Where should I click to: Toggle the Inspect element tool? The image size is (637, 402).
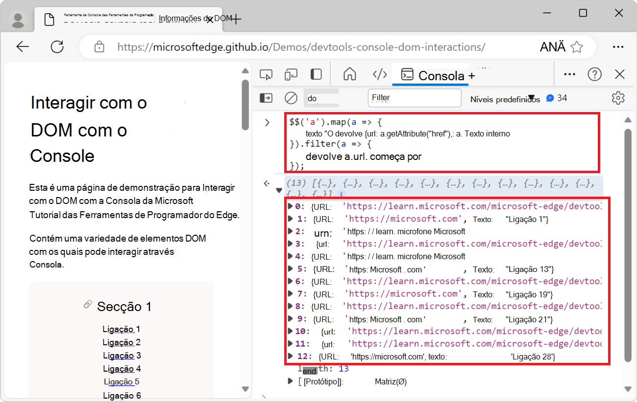point(266,74)
